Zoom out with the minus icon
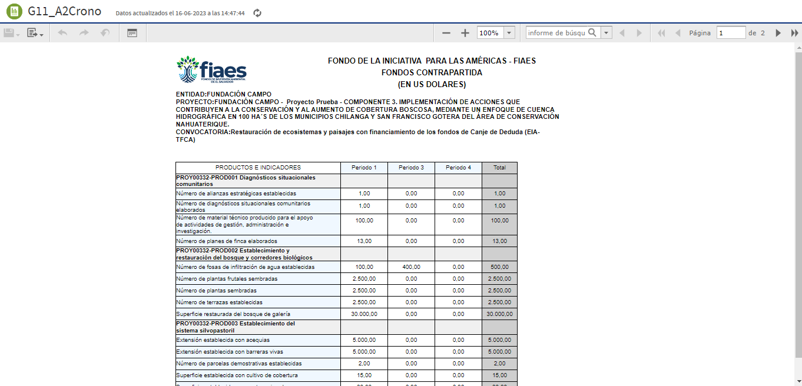 [446, 34]
